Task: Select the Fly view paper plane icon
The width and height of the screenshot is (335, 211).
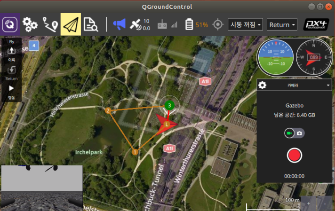Action: [x=71, y=24]
